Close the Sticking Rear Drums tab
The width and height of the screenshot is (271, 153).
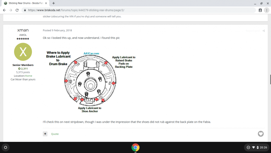tap(46, 3)
